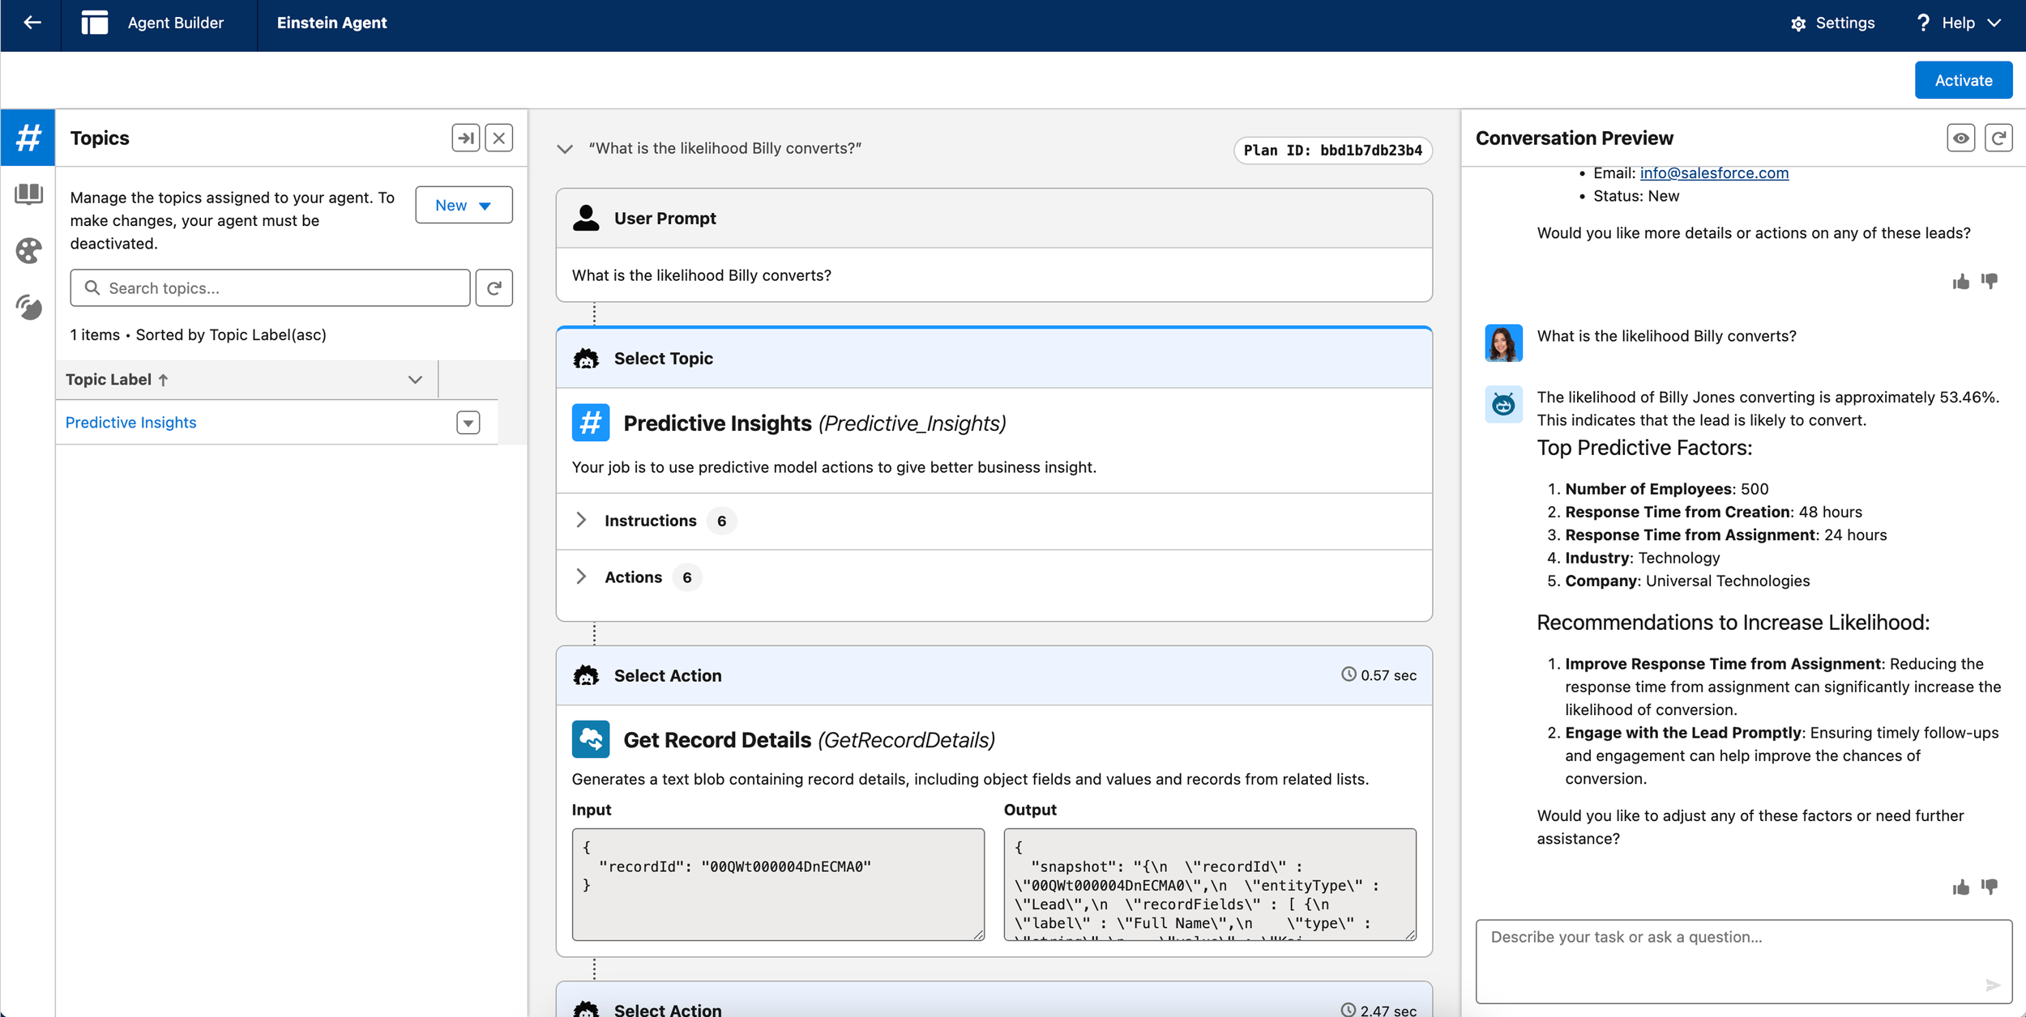The image size is (2026, 1017).
Task: Open the New topic dropdown
Action: pyautogui.click(x=464, y=206)
